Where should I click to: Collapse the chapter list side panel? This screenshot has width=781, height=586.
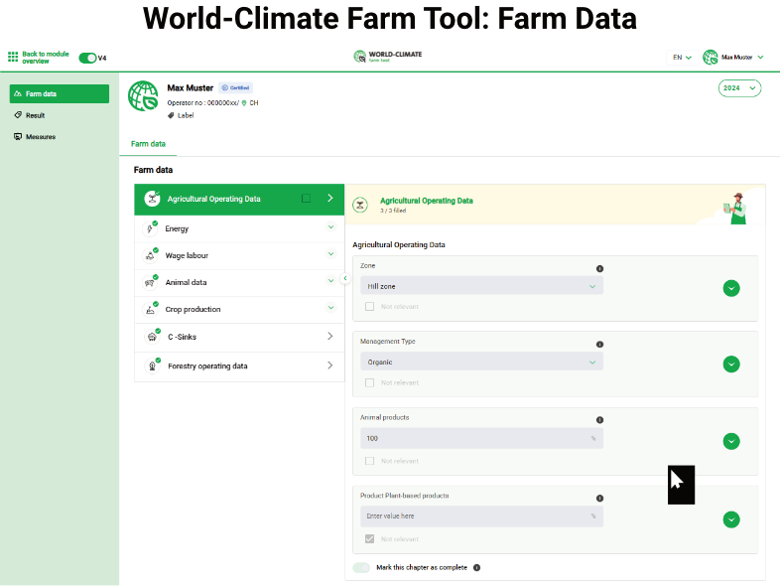pos(345,278)
